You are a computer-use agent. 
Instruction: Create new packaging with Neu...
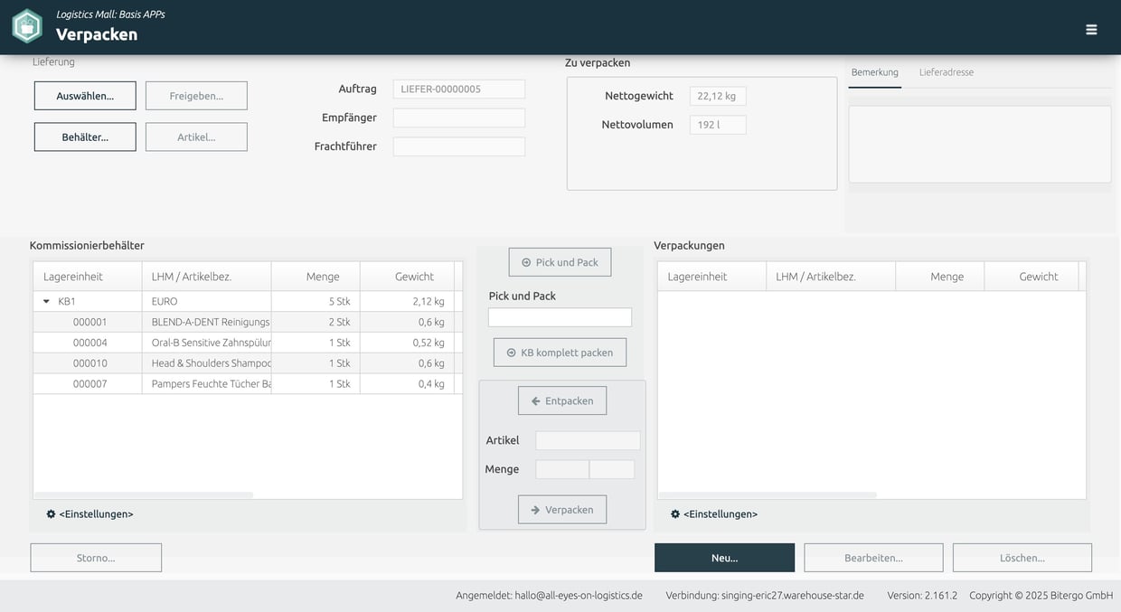724,558
